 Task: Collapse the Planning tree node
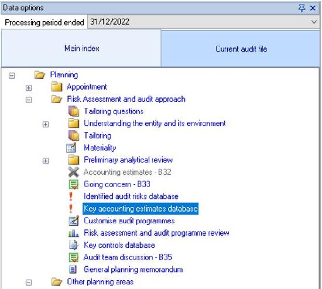(12, 76)
